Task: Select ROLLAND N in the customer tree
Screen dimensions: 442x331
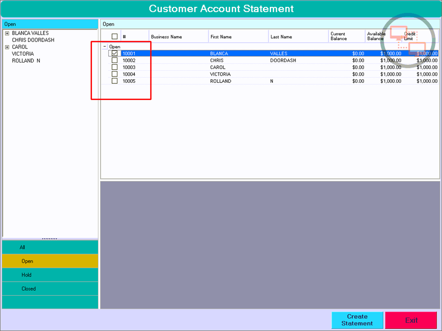Action: coord(26,61)
